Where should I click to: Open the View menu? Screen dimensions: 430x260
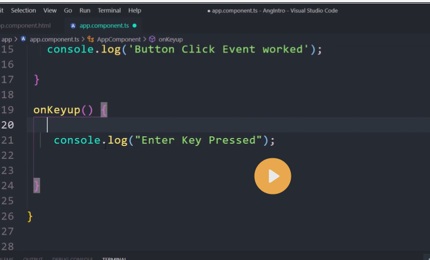click(50, 10)
